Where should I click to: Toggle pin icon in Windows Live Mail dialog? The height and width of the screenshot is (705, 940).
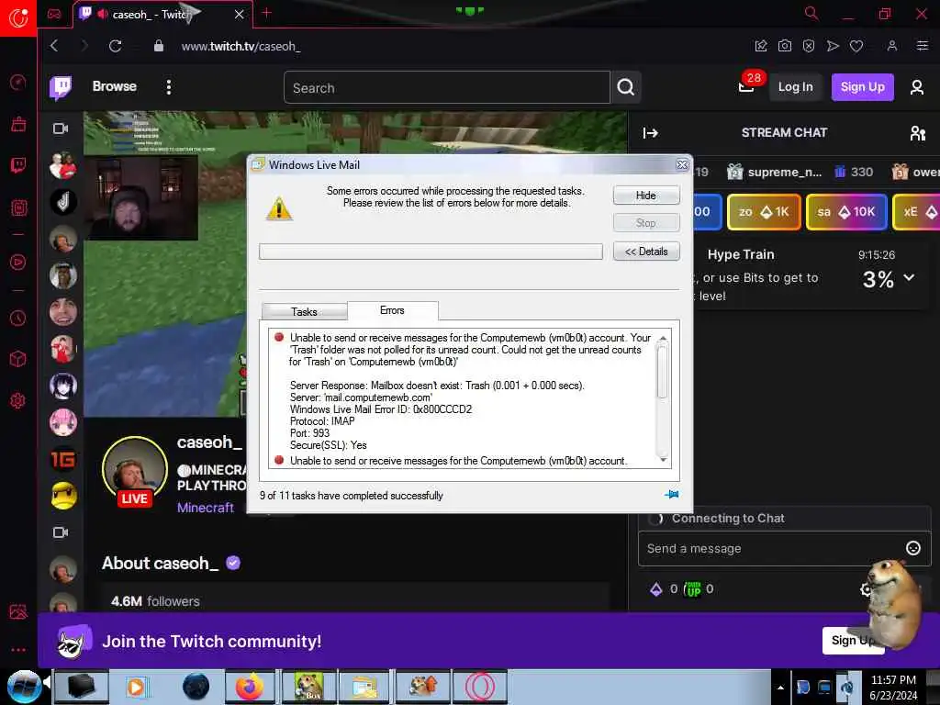[x=671, y=495]
